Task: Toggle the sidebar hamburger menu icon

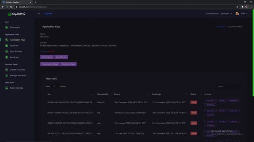Action: pos(39,13)
